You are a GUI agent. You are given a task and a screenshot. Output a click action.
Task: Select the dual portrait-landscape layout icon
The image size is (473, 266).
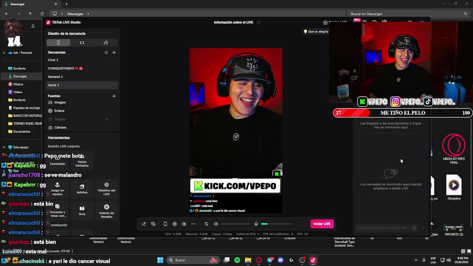click(x=106, y=42)
